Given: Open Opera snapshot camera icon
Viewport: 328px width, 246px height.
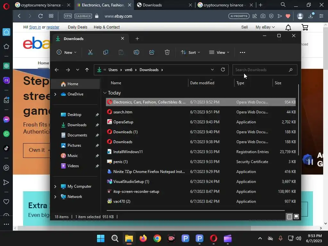Looking at the screenshot, I should coord(263,16).
